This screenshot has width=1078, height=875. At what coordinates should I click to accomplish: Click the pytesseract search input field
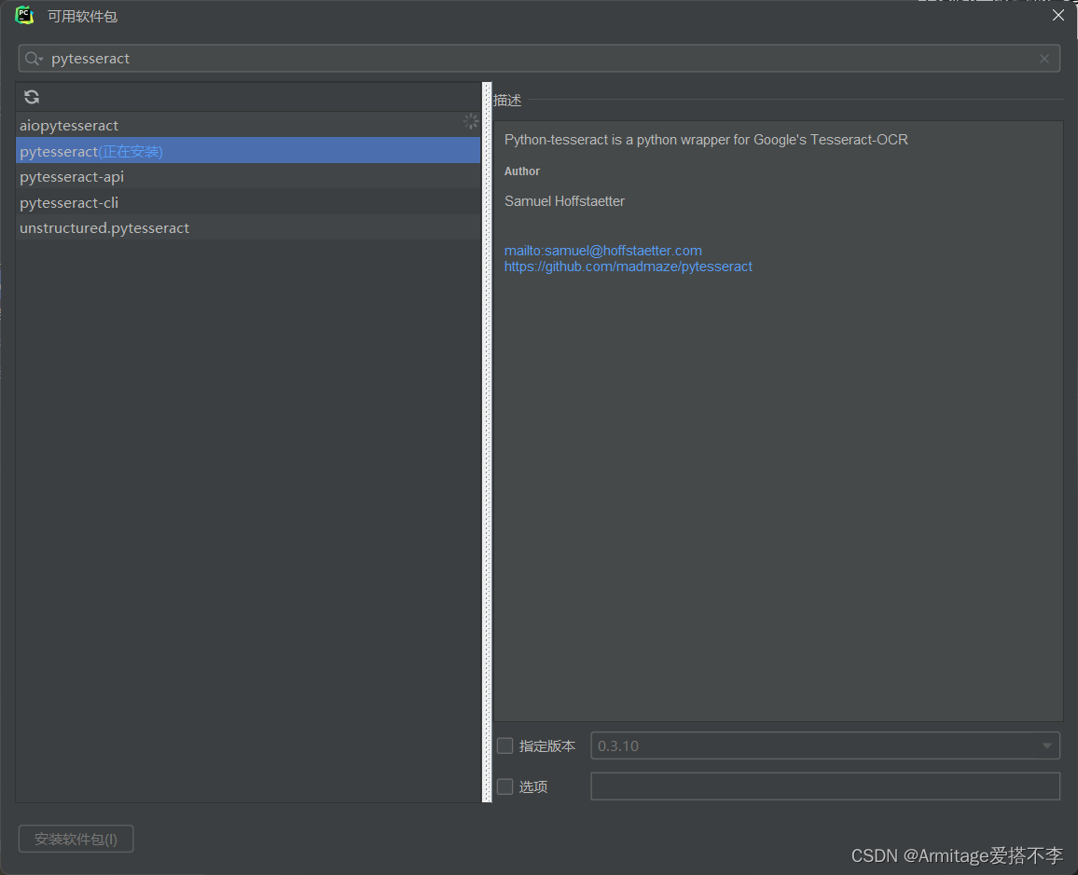[x=539, y=59]
